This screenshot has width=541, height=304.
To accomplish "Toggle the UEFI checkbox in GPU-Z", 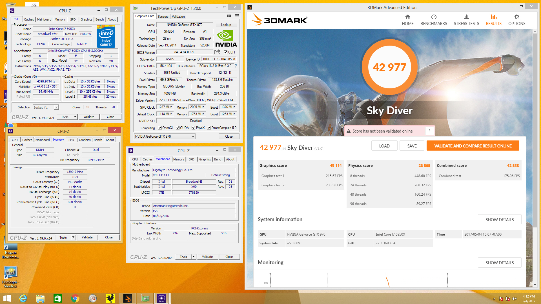I will [225, 52].
